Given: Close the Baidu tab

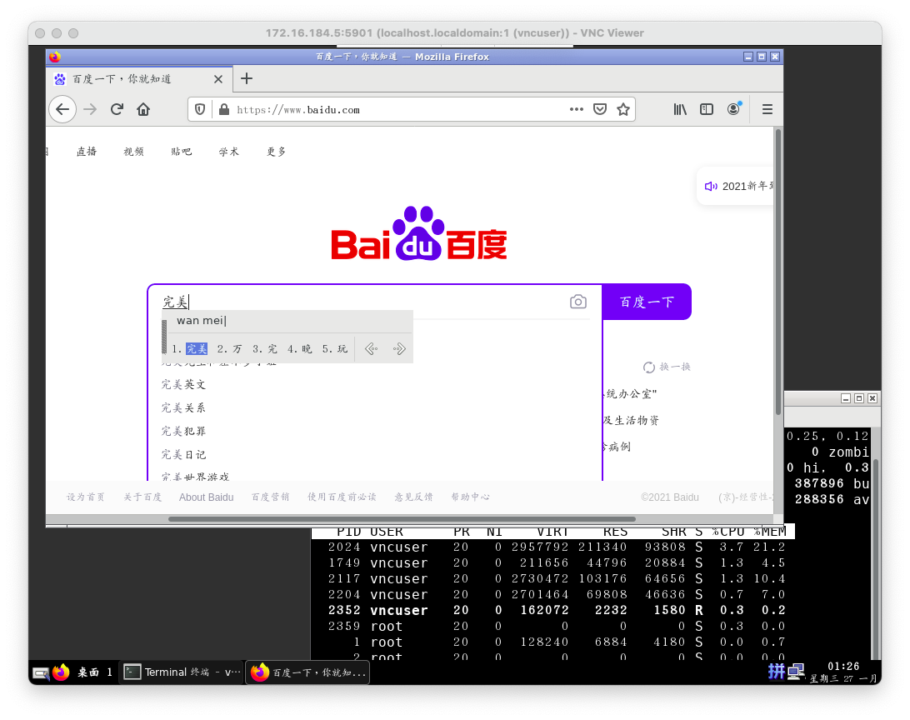Looking at the screenshot, I should pos(218,79).
